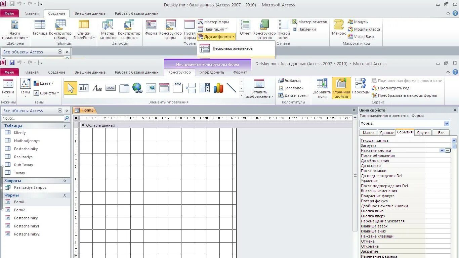Click Наклейки in back window
The width and height of the screenshot is (459, 258).
click(304, 29)
